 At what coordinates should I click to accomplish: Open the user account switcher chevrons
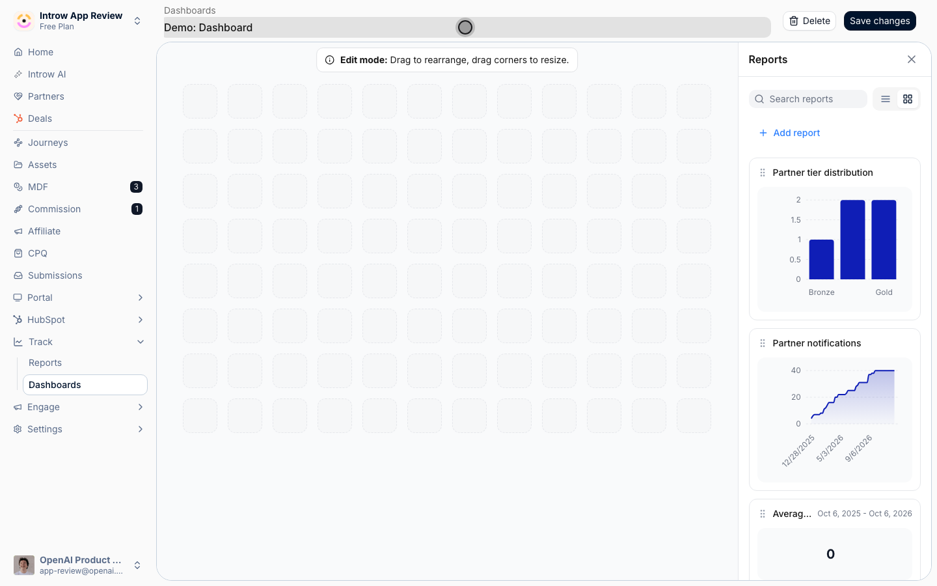[137, 565]
